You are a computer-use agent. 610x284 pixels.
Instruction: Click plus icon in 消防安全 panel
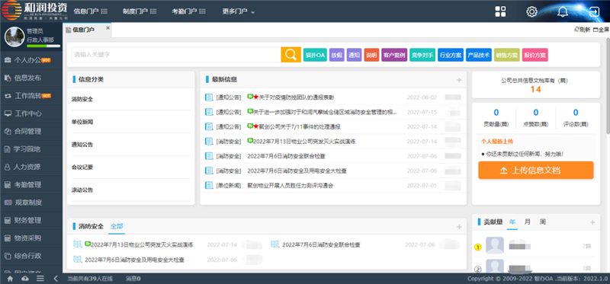[x=459, y=226]
